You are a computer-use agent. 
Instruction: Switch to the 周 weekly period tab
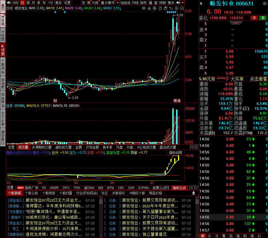click(28, 3)
